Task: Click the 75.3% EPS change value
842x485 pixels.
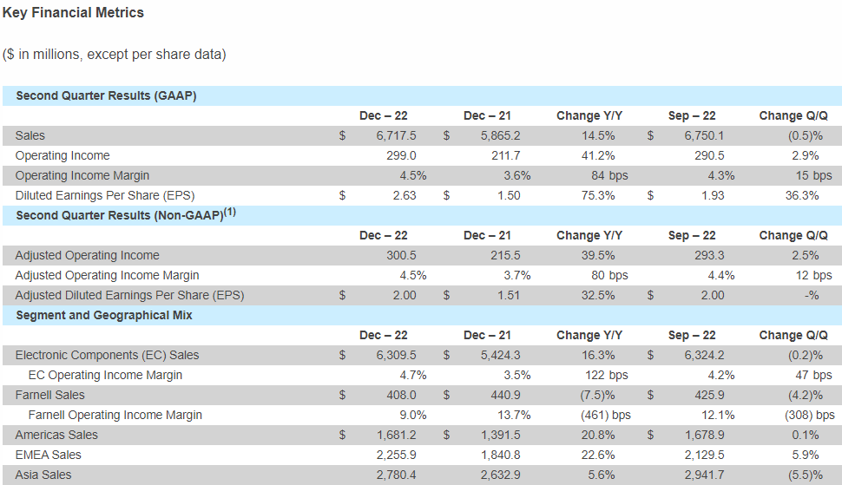Action: (x=598, y=195)
